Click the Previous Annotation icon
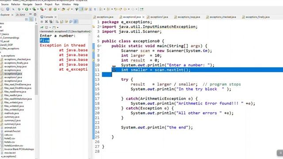This screenshot has width=283, height=159. tap(108, 9)
